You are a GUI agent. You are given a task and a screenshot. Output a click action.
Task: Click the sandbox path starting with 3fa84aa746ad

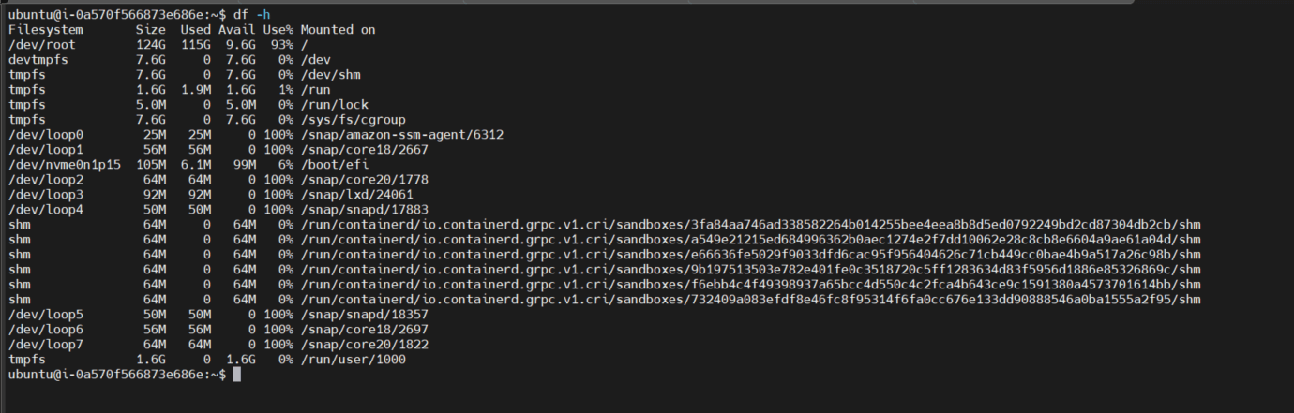(x=750, y=224)
